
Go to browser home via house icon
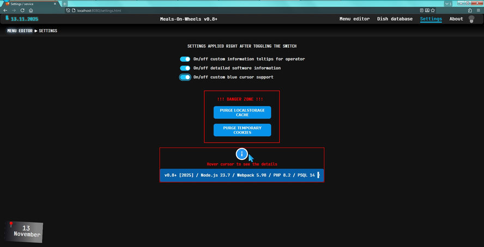pyautogui.click(x=31, y=10)
